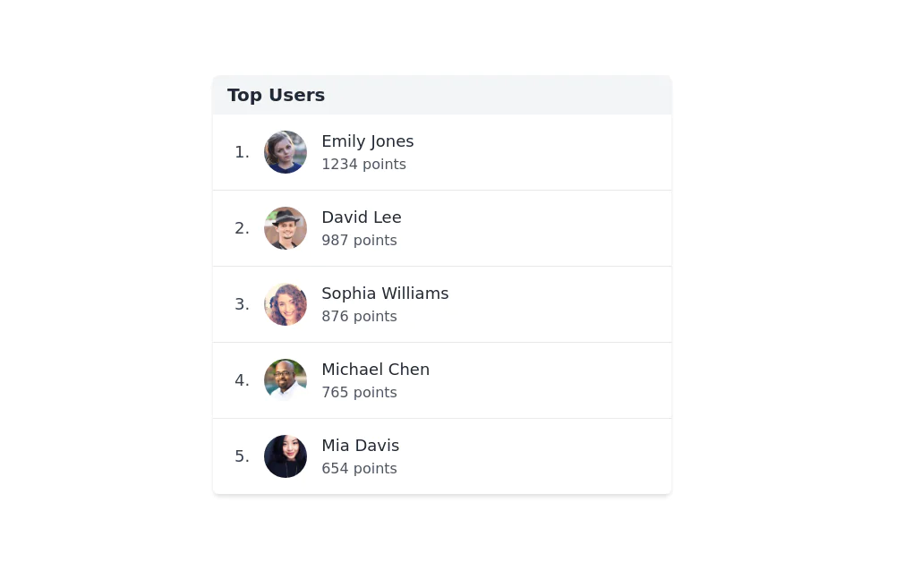Click Michael Chen's avatar photo
Image resolution: width=904 pixels, height=579 pixels.
pos(285,380)
